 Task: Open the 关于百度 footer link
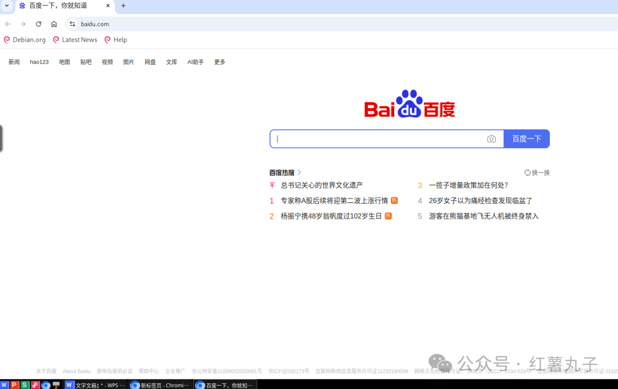pyautogui.click(x=46, y=371)
